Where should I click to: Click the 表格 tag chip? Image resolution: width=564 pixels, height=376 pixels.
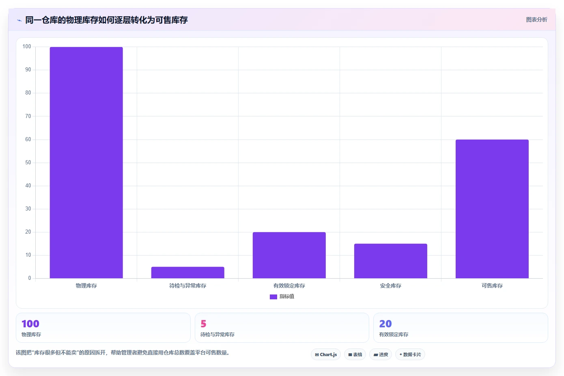click(x=355, y=355)
